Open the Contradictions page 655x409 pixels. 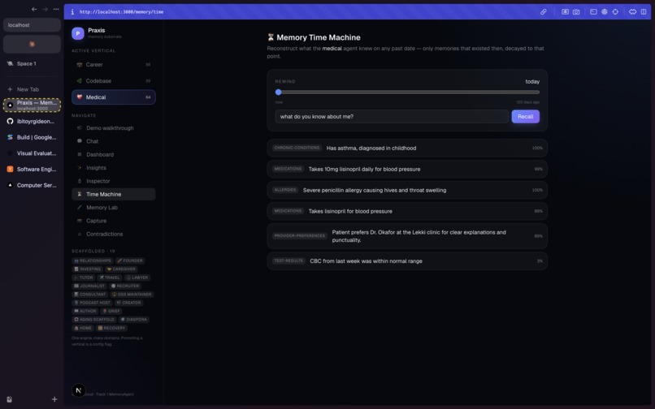113,235
